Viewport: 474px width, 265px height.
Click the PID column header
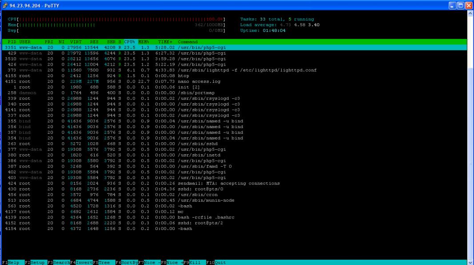click(12, 42)
